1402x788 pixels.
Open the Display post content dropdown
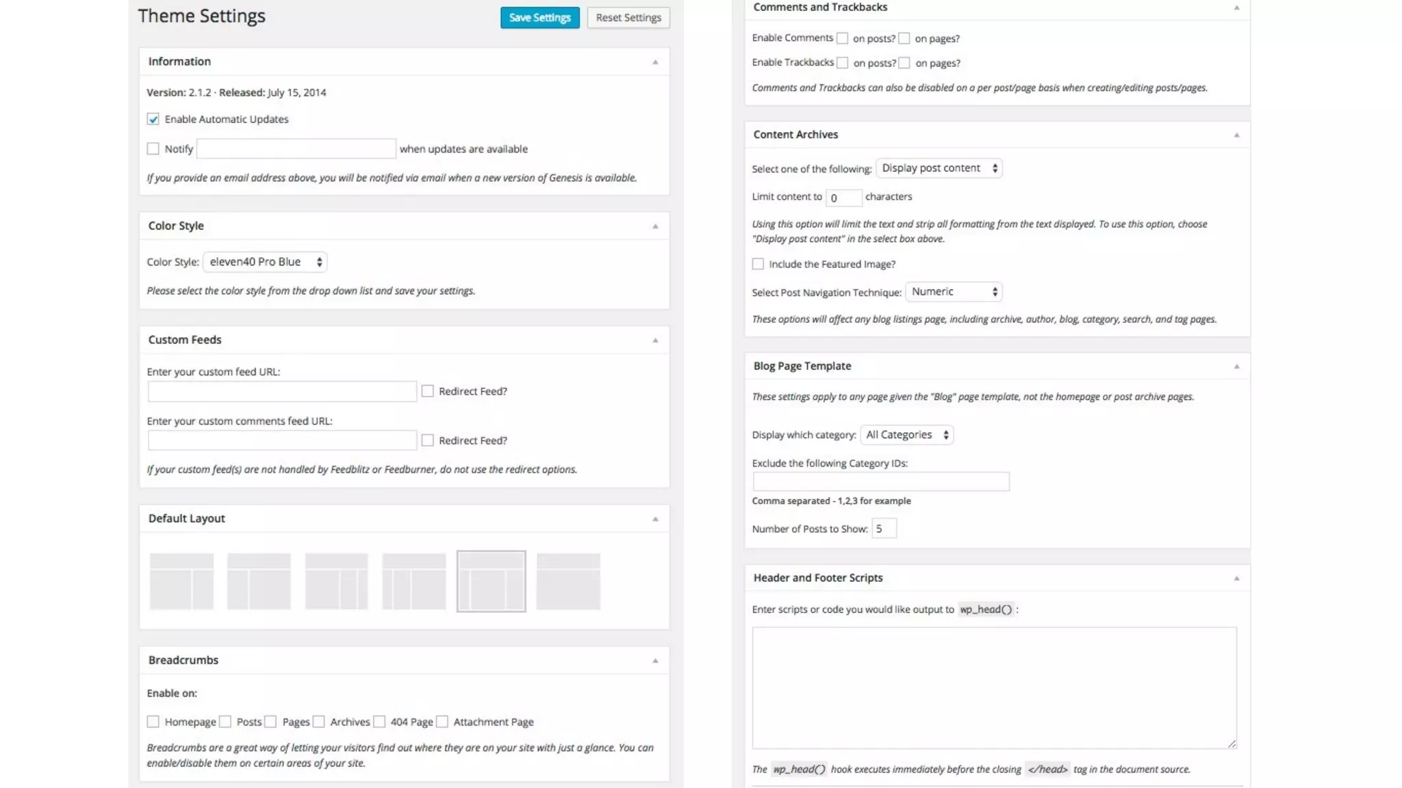coord(939,168)
